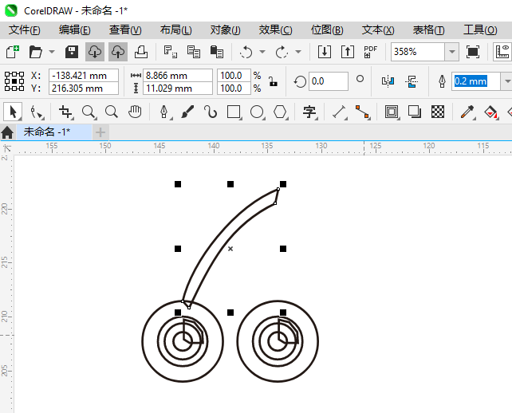Open the 效果(C) menu
This screenshot has width=512, height=413.
(x=275, y=29)
